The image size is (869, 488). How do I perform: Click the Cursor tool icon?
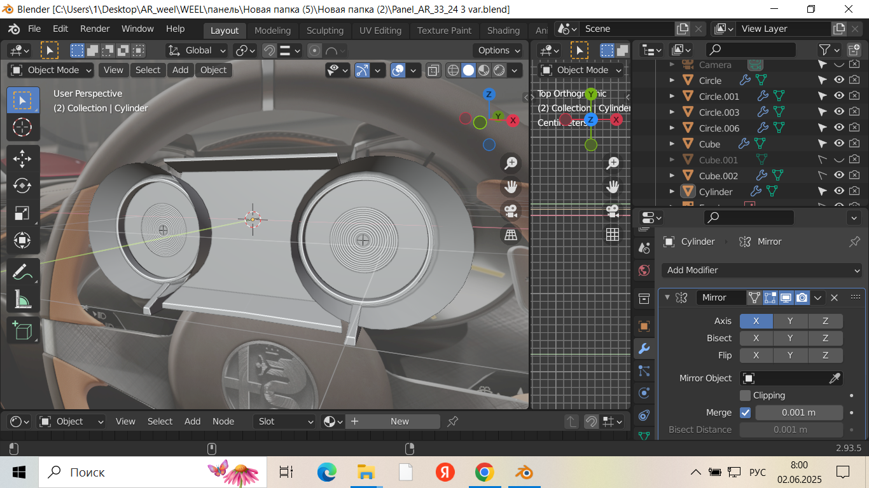[22, 127]
